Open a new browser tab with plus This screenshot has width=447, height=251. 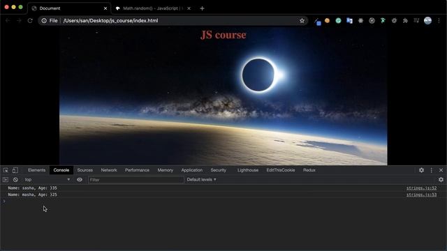202,8
